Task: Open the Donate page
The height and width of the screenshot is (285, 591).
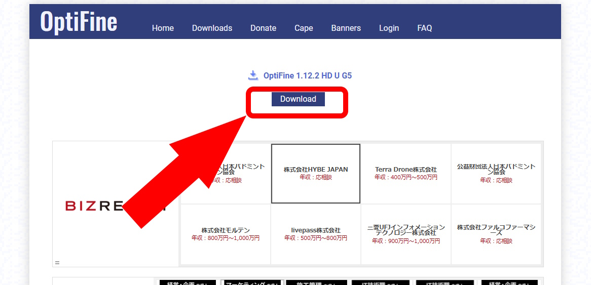Action: [264, 28]
